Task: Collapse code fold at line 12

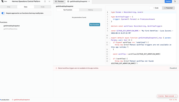Action: (110, 43)
